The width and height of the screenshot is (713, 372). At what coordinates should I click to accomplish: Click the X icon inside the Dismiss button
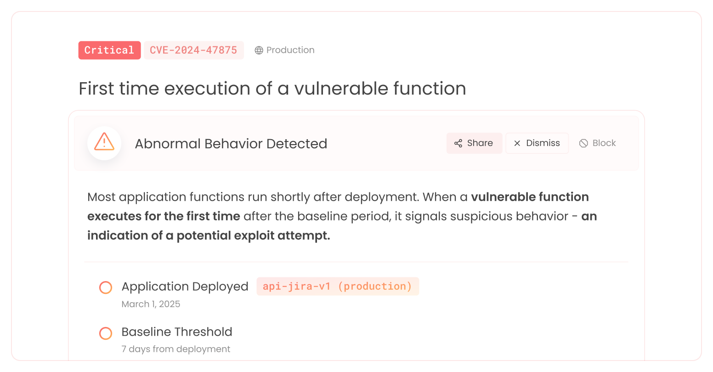coord(517,143)
